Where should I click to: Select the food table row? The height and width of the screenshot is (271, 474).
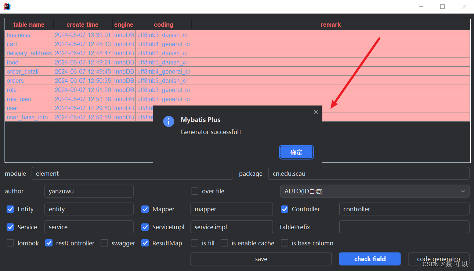coord(238,62)
